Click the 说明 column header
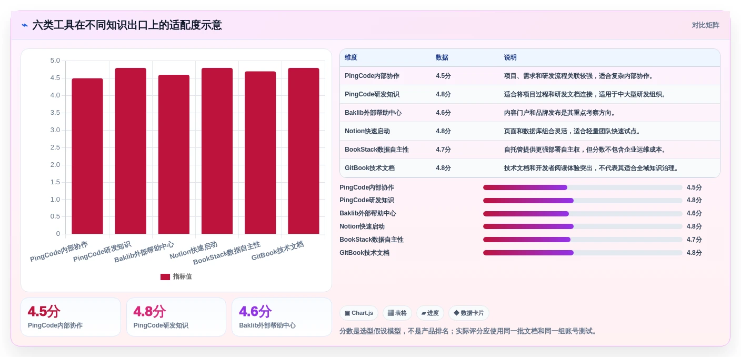 [510, 58]
